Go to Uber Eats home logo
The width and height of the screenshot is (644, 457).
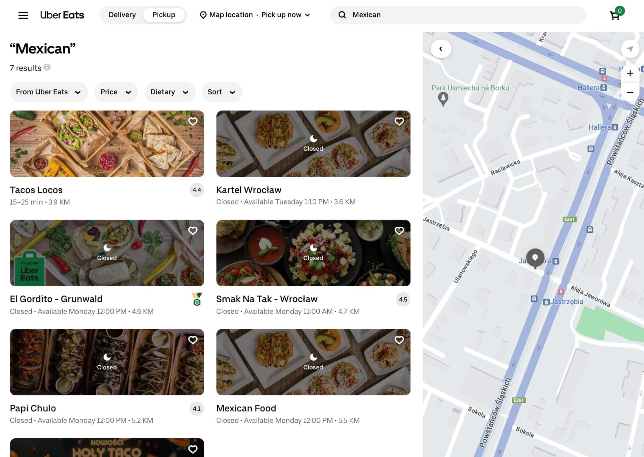click(62, 15)
